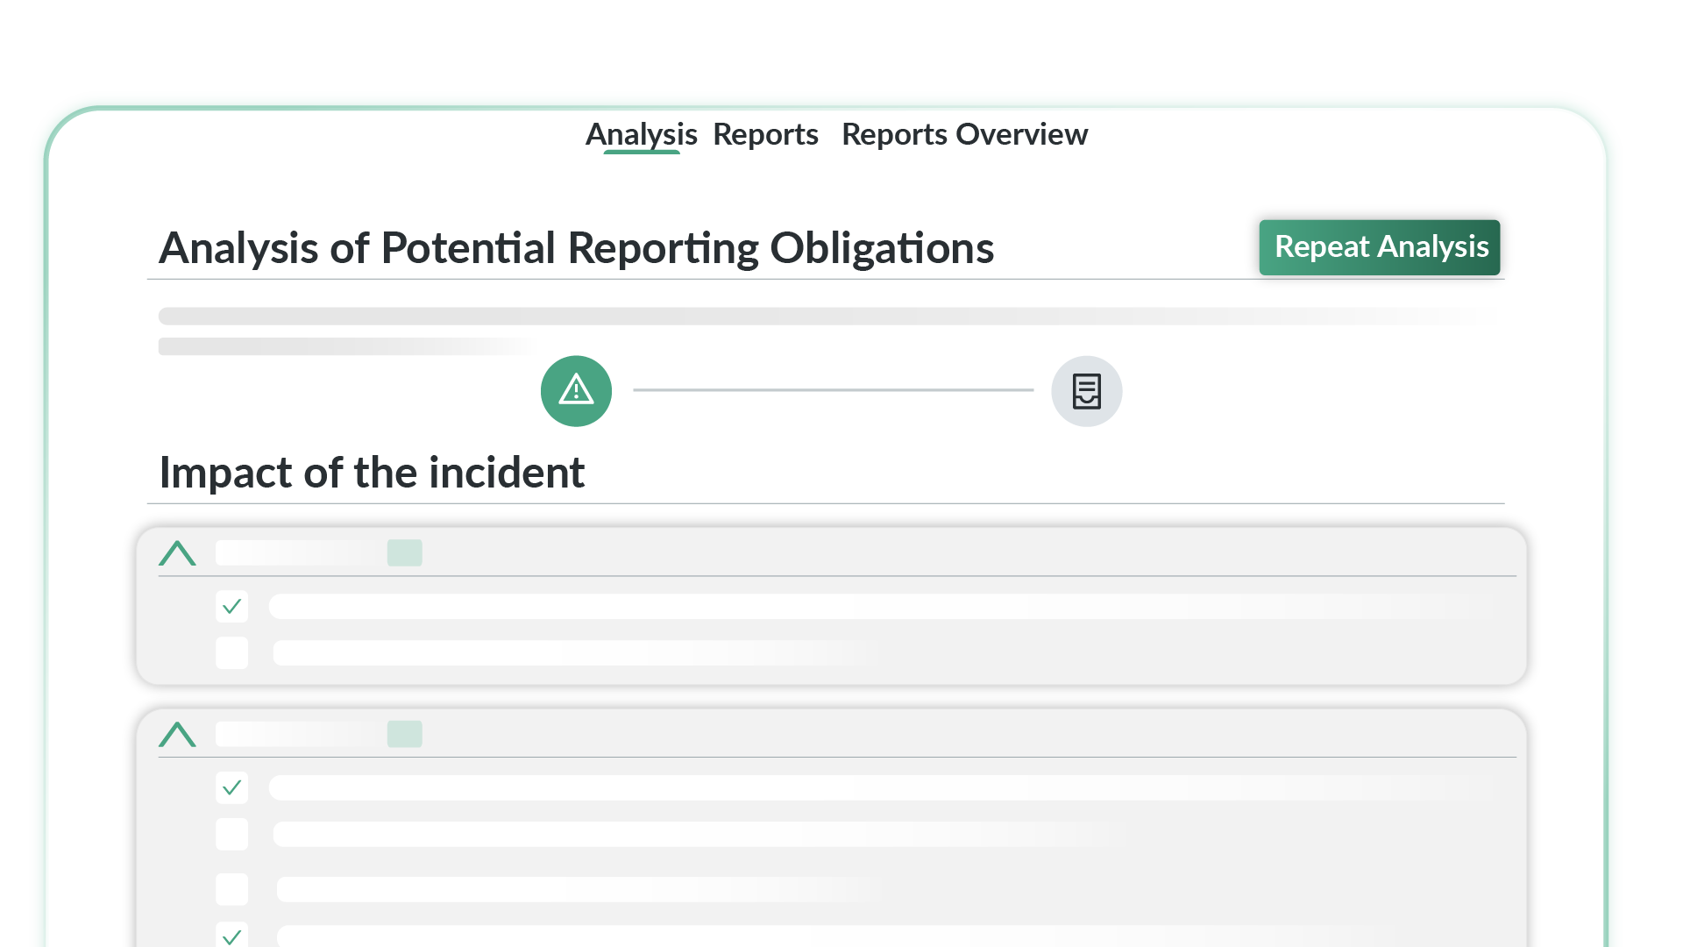The width and height of the screenshot is (1683, 947).
Task: Uncheck the first checkbox in first section
Action: 232,607
